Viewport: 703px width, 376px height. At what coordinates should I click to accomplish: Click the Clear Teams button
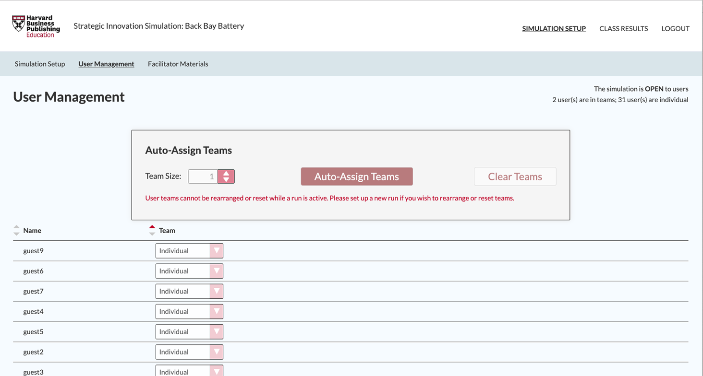coord(515,176)
